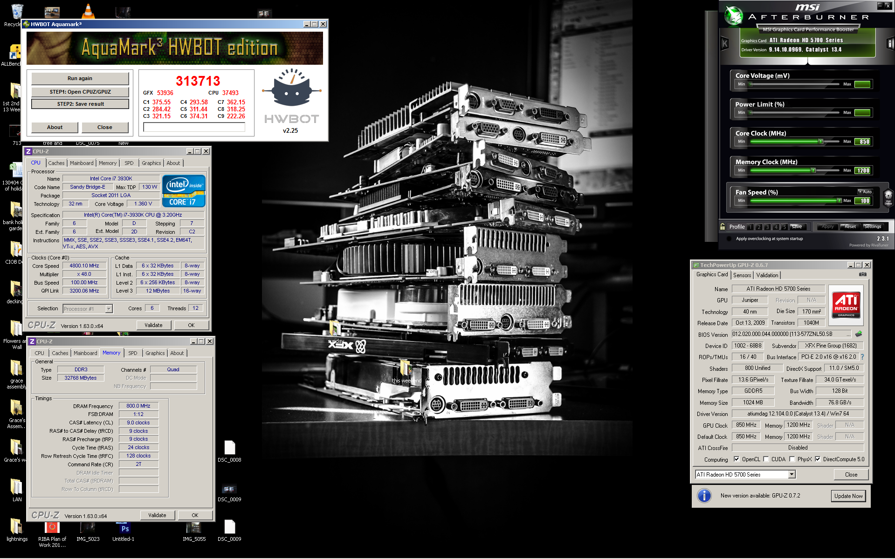Switch to the Validation tab in GPU-Z

(x=767, y=275)
